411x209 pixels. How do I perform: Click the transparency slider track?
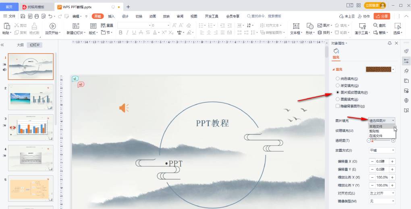tap(381, 141)
